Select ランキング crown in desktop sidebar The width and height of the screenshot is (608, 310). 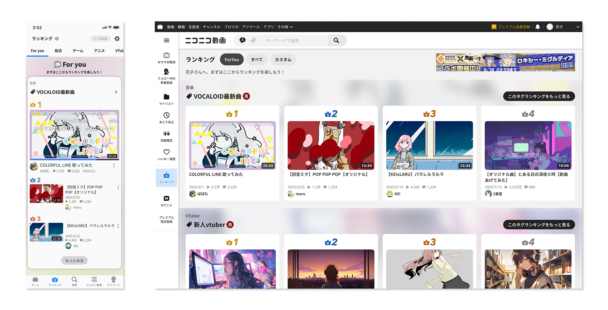point(167,178)
